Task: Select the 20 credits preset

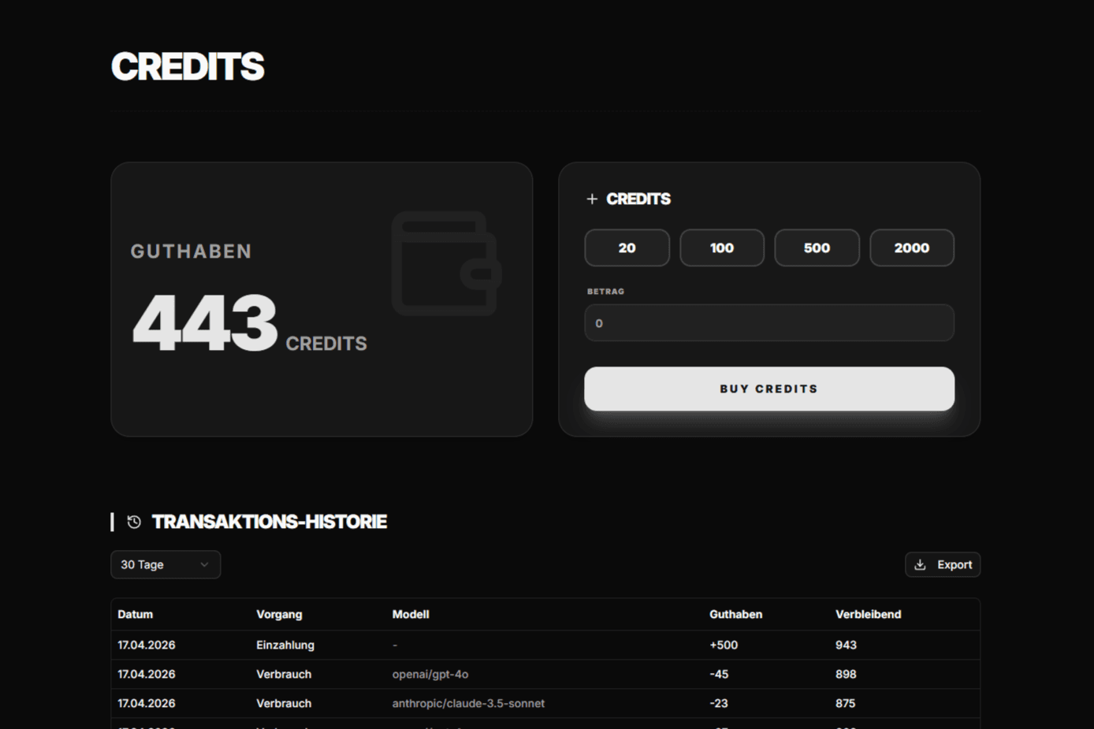Action: (627, 248)
